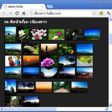The height and width of the screenshot is (112, 112).
Task: Open the purple orchid thumbnail
Action: [x=49, y=61]
